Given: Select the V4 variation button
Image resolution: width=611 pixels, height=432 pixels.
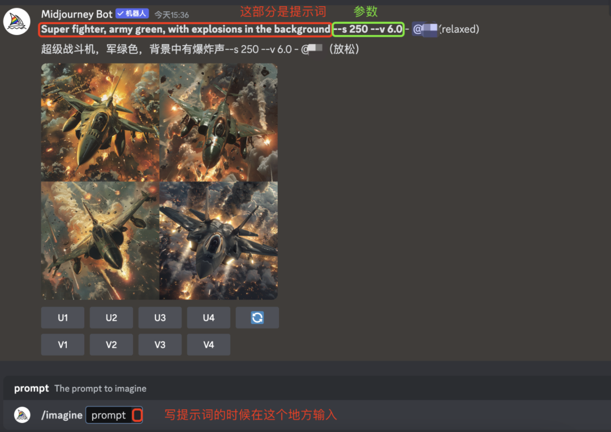Looking at the screenshot, I should click(x=208, y=344).
